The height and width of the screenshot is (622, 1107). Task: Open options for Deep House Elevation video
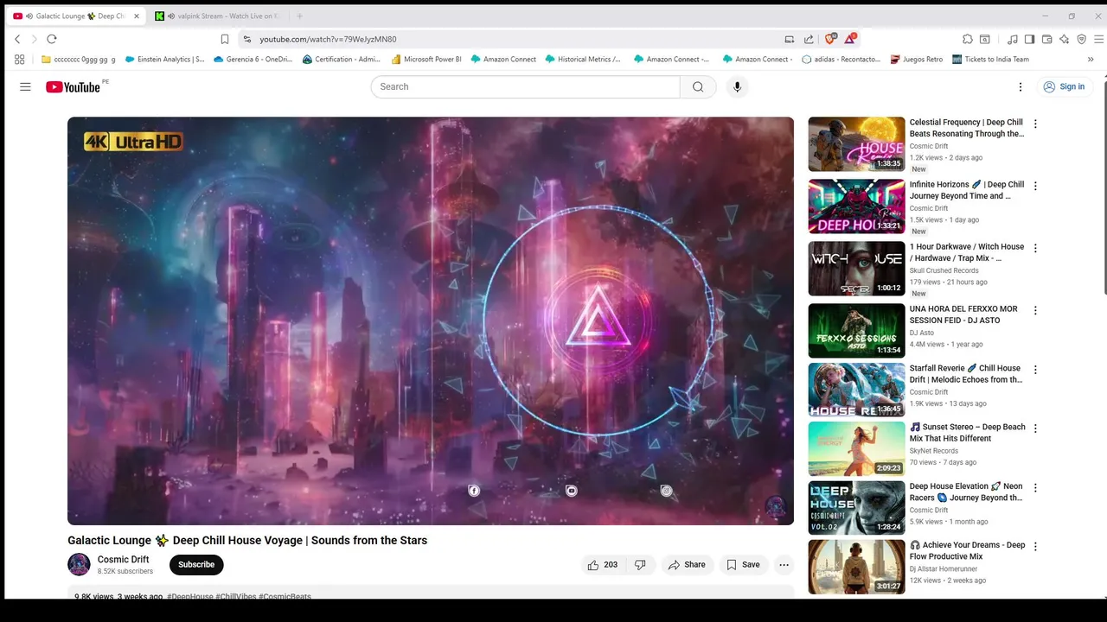1035,487
